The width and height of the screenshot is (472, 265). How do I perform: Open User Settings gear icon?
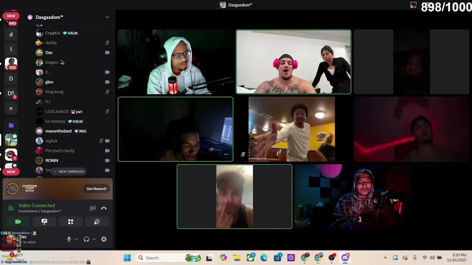click(104, 239)
